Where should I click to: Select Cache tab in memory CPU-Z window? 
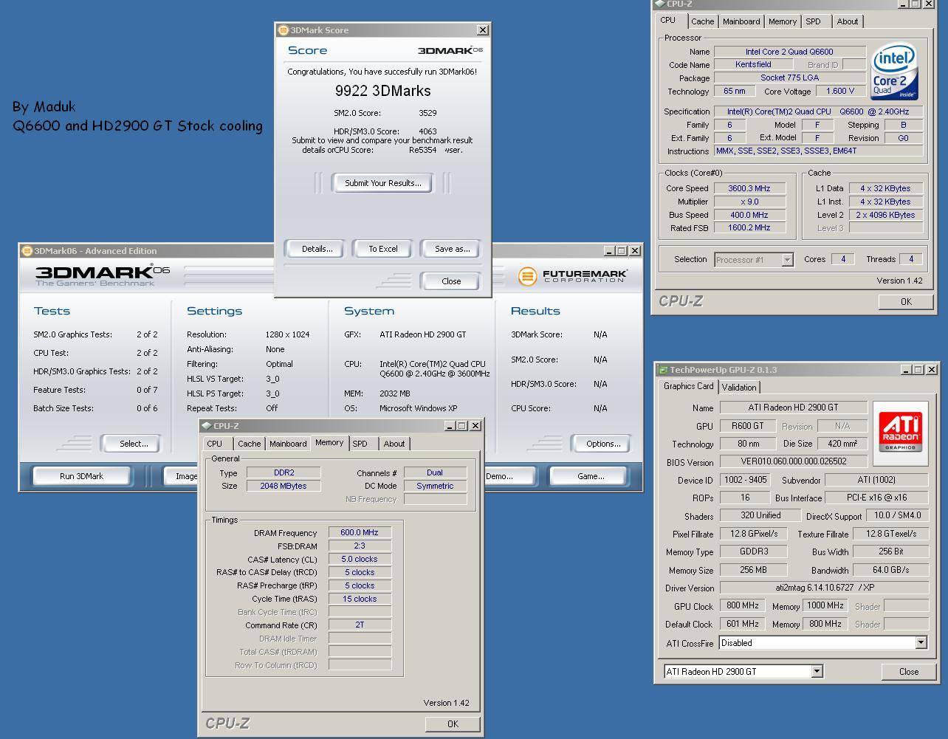tap(249, 444)
